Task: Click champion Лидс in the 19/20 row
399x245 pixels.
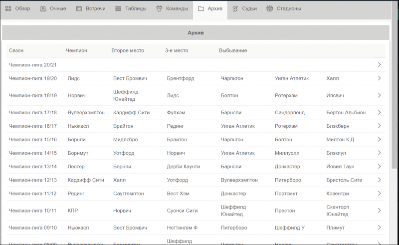Action: (73, 78)
